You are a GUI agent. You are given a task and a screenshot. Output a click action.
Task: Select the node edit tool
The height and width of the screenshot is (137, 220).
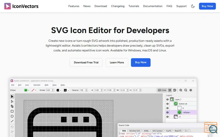(x=12, y=101)
